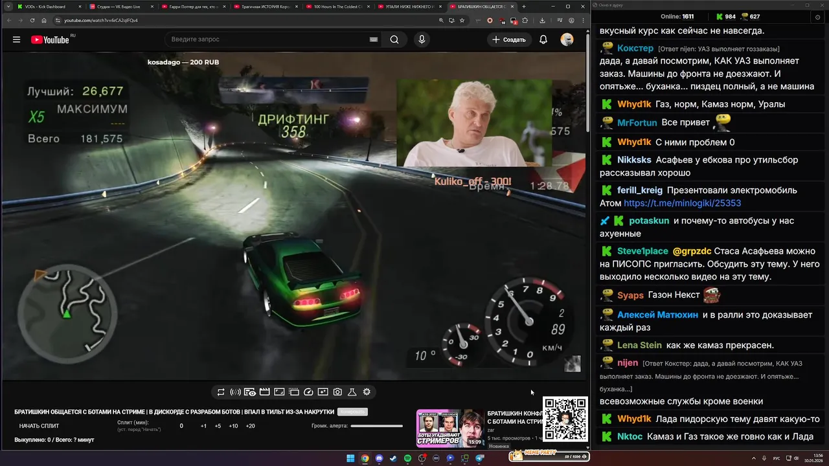The image size is (829, 466).
Task: Open Discord from the taskbar
Action: pyautogui.click(x=379, y=458)
